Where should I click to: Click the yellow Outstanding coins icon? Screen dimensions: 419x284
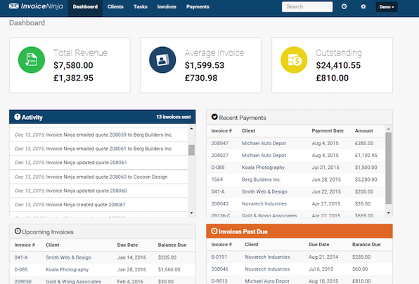(294, 60)
